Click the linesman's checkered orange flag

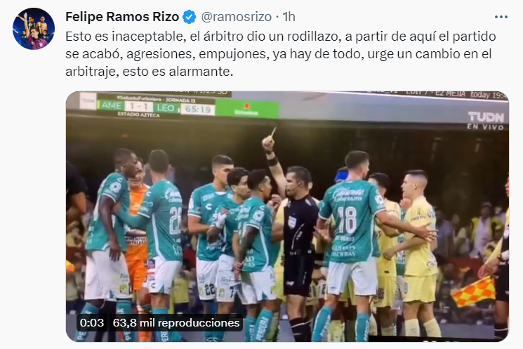[x=473, y=291]
